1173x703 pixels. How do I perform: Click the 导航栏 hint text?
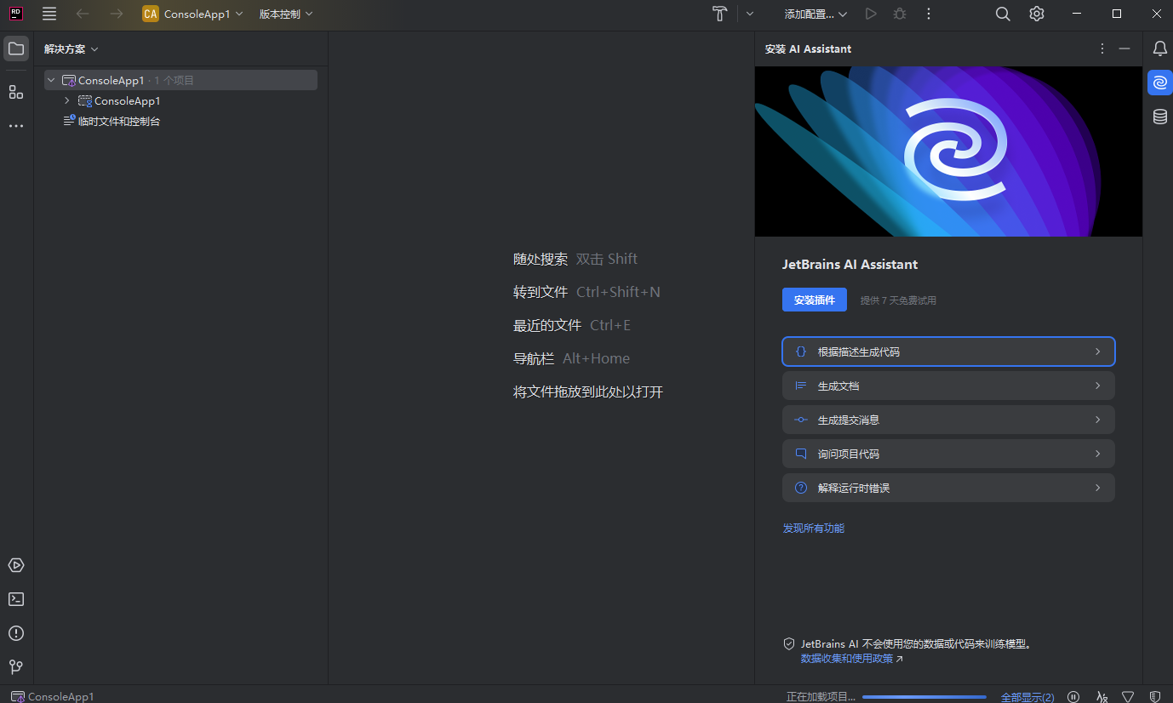tap(534, 358)
